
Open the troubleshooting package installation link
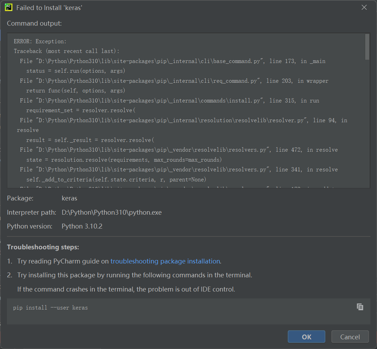pos(165,261)
